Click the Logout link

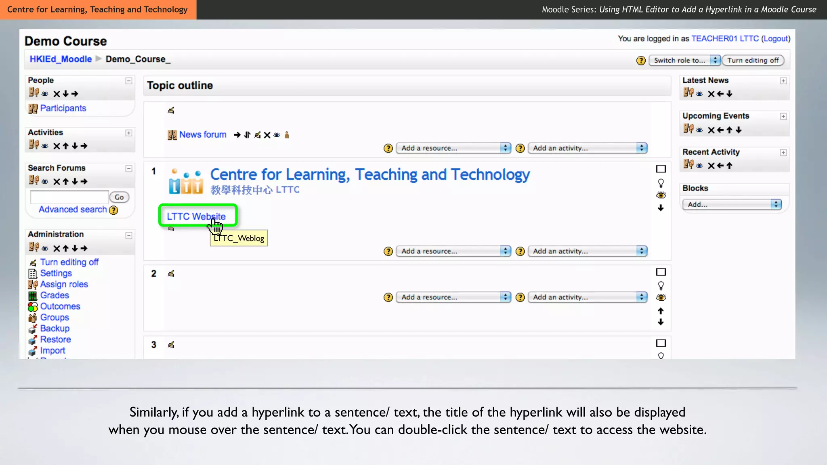776,39
